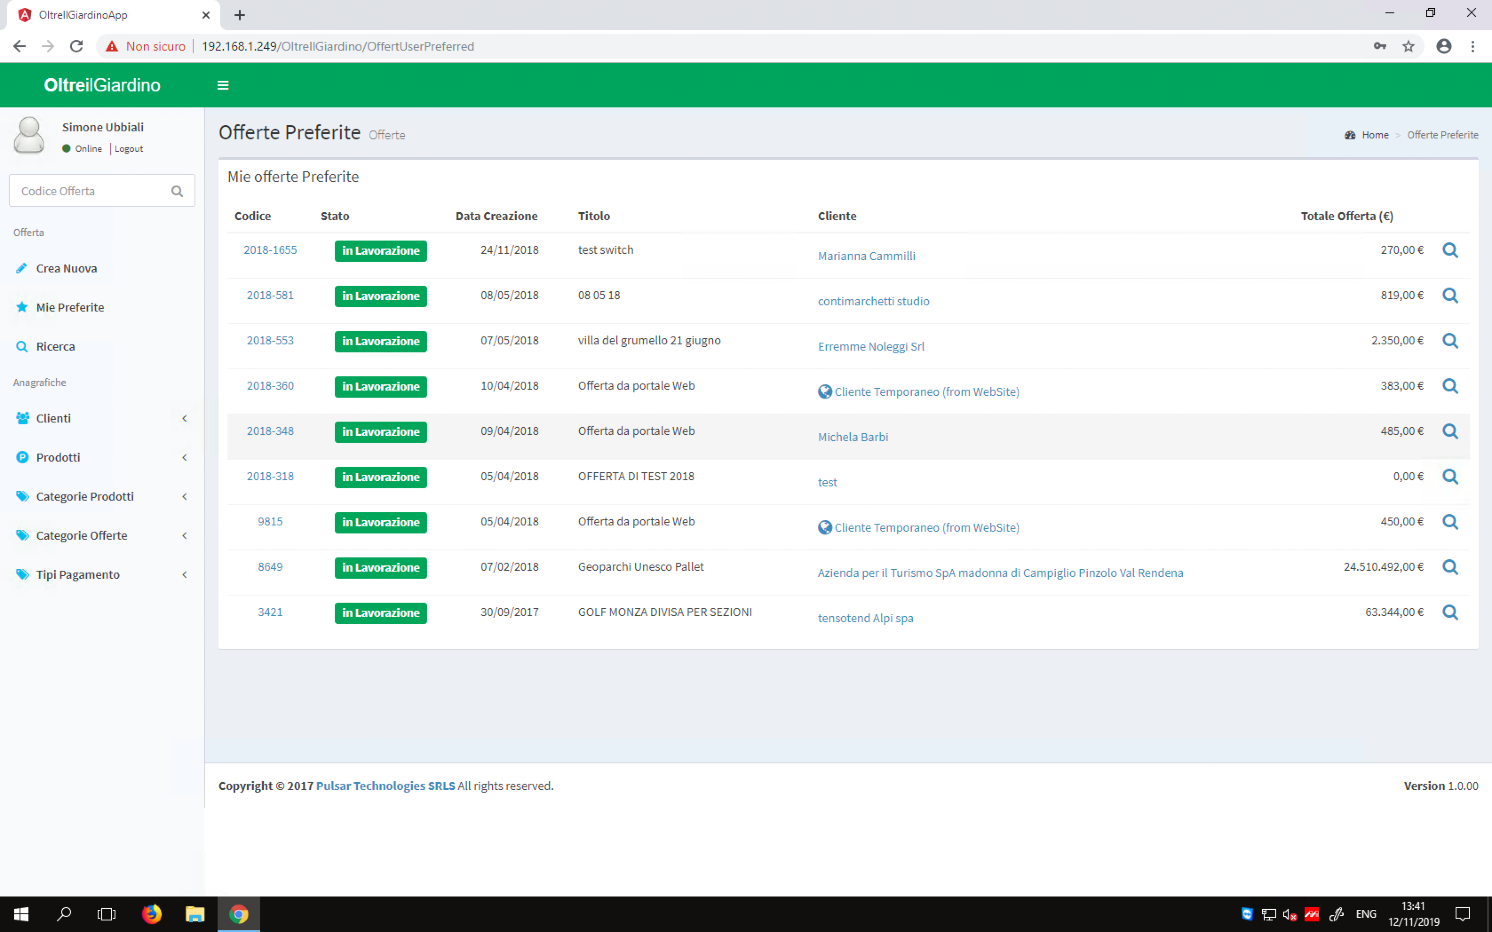The height and width of the screenshot is (932, 1492).
Task: Open details magnifier for offer 2018-553
Action: click(1450, 341)
